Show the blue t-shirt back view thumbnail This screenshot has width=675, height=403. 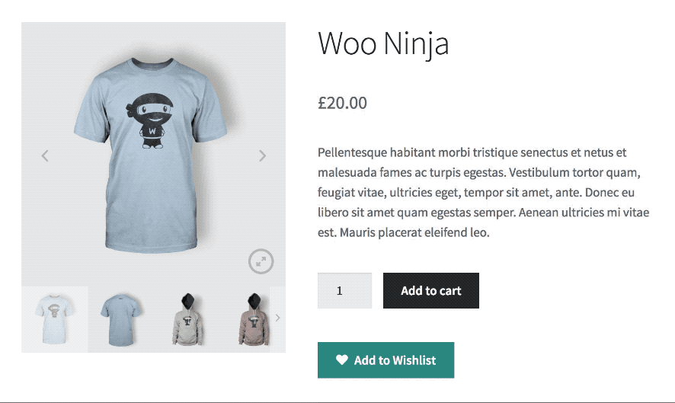tap(120, 319)
